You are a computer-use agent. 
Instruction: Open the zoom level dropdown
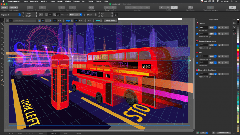(x=4, y=7)
